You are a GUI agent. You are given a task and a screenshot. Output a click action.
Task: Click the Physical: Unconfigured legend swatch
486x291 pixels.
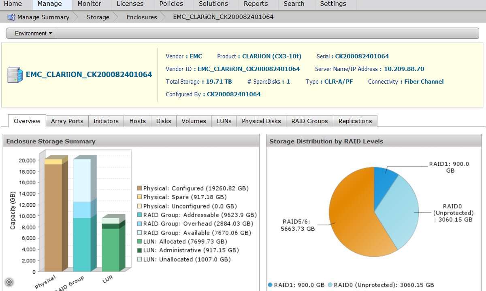(139, 206)
